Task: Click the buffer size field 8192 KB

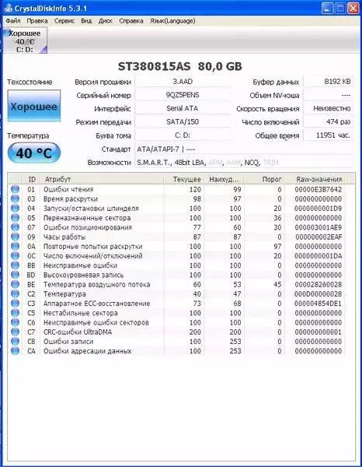Action: point(329,82)
